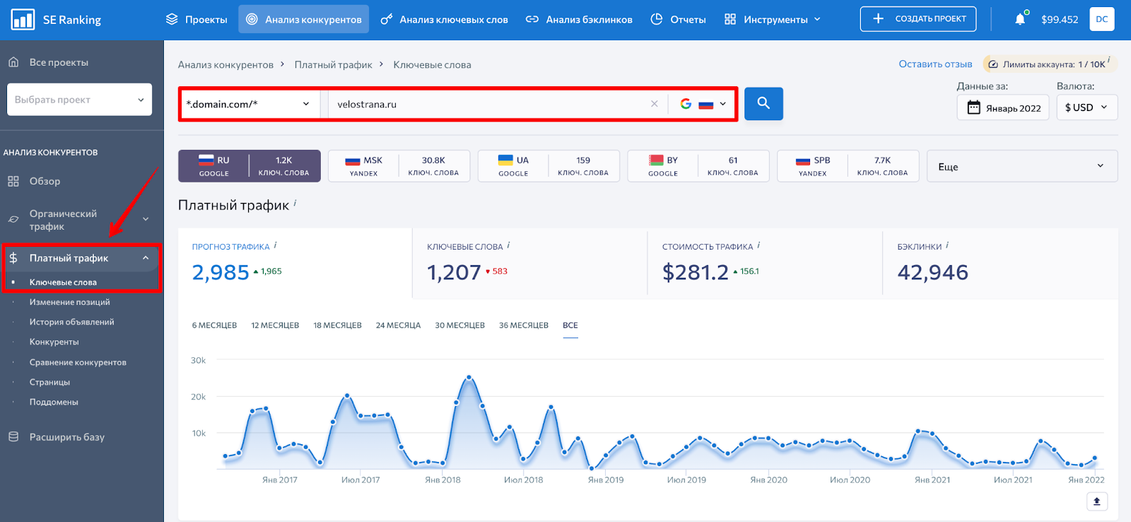The image size is (1131, 522).
Task: Open История объявлений sidebar subitem
Action: tap(71, 322)
